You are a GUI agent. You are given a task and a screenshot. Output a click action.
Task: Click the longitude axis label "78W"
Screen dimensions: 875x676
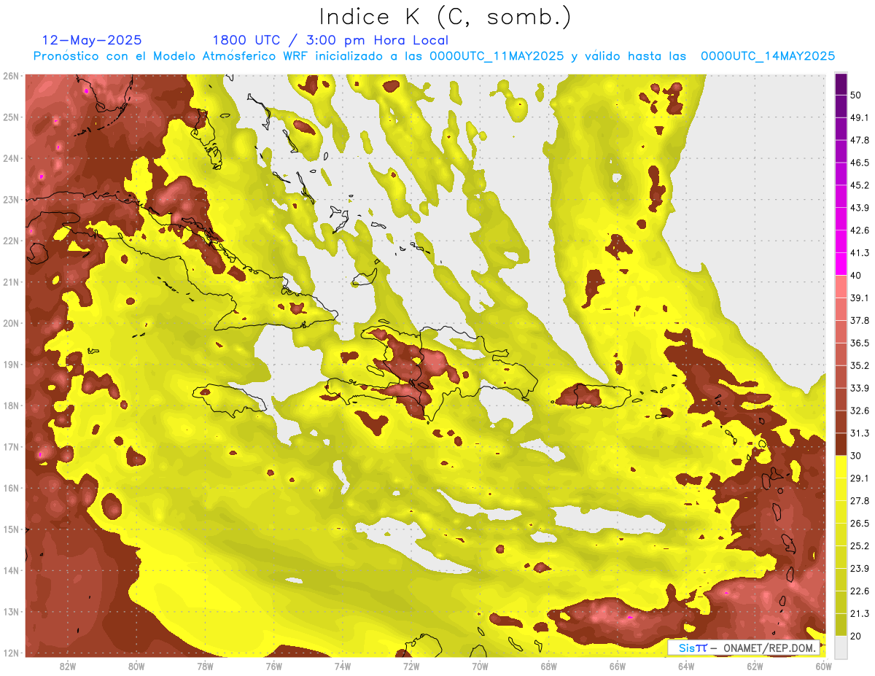coord(205,666)
